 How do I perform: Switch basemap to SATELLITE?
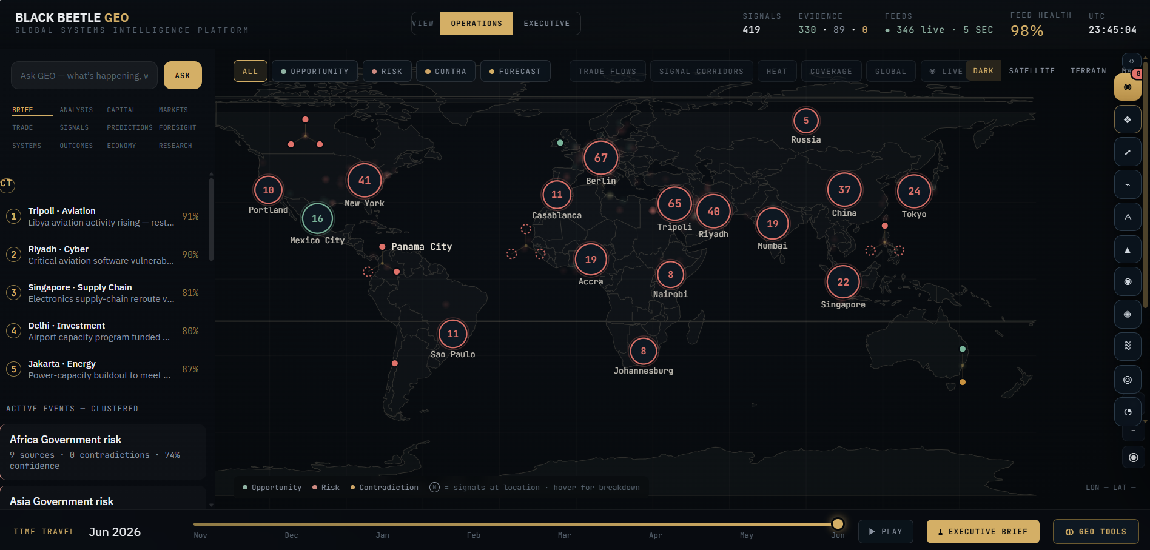click(1032, 71)
